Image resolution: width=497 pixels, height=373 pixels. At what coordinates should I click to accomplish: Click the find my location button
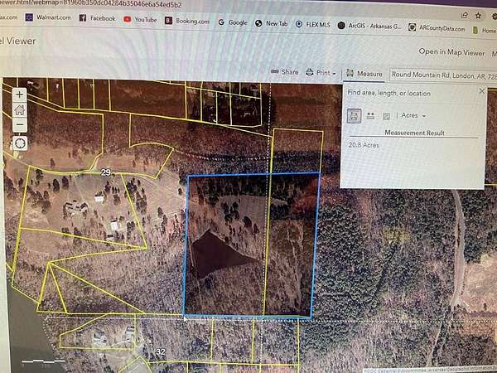click(x=20, y=143)
